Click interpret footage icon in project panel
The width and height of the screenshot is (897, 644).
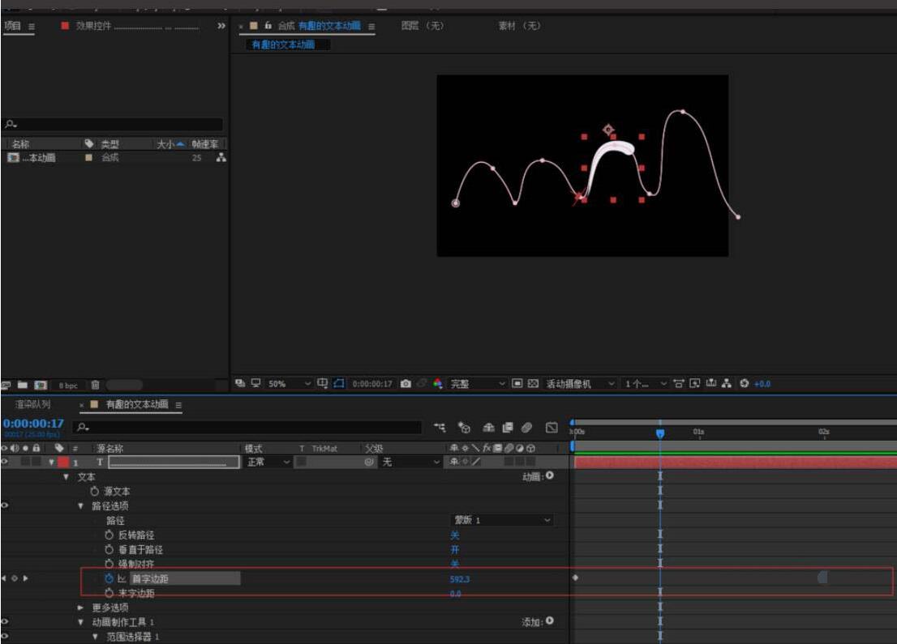click(x=6, y=385)
